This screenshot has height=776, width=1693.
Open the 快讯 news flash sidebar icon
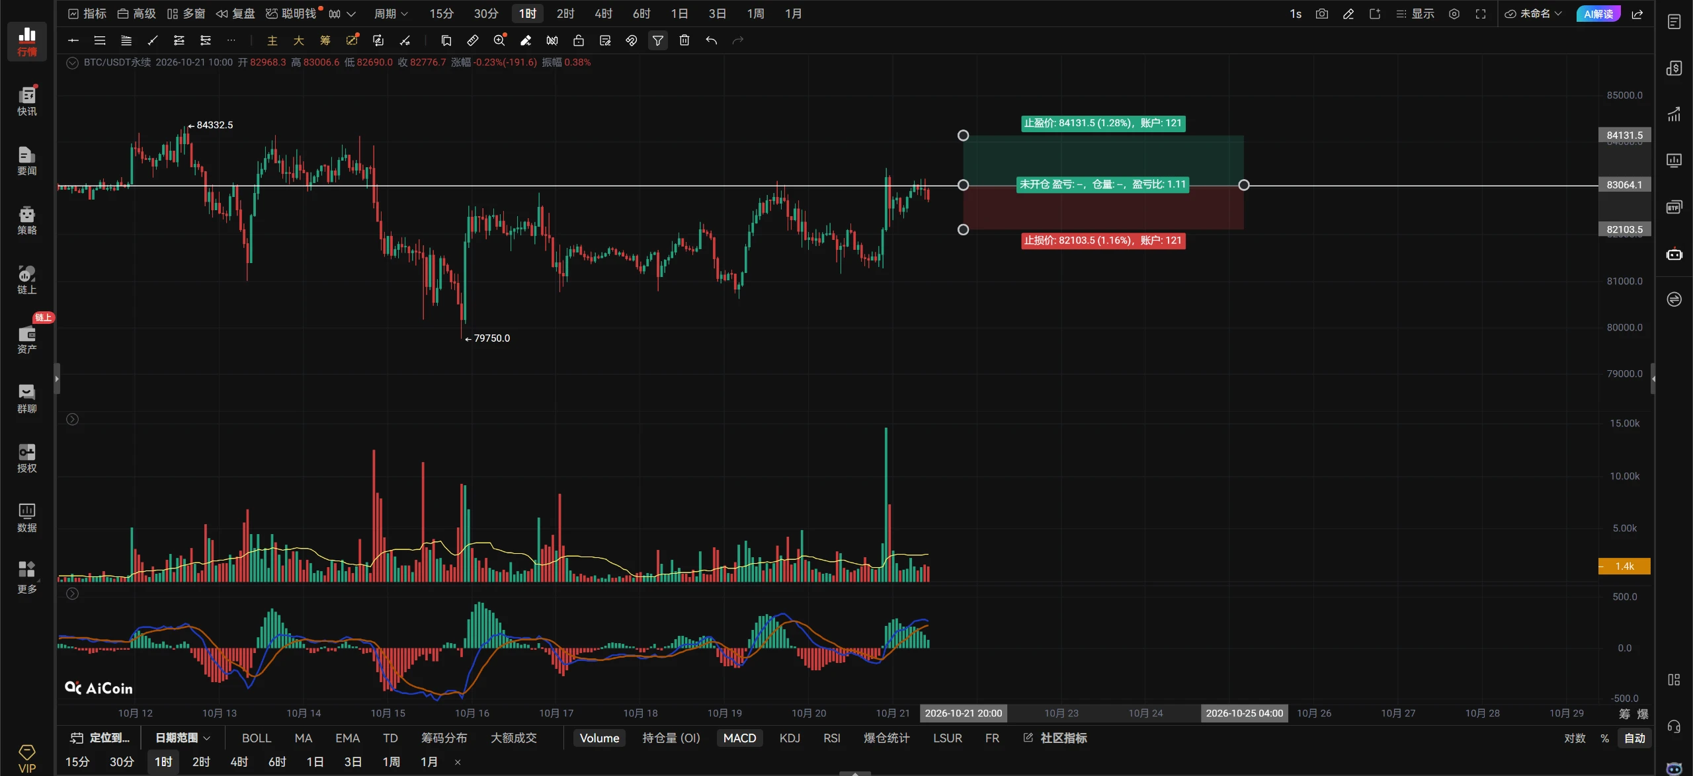coord(26,100)
